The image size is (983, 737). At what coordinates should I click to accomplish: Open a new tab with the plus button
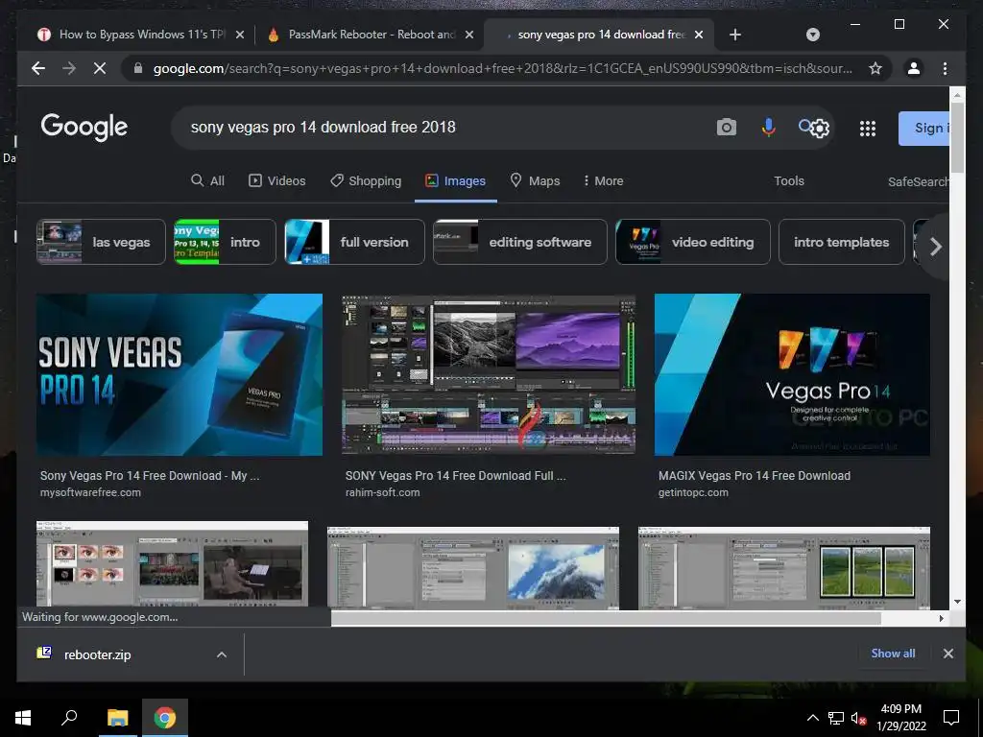point(735,35)
